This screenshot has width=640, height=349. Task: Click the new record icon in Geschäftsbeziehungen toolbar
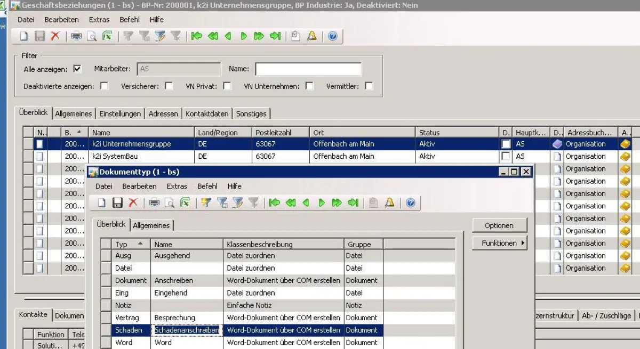point(24,36)
